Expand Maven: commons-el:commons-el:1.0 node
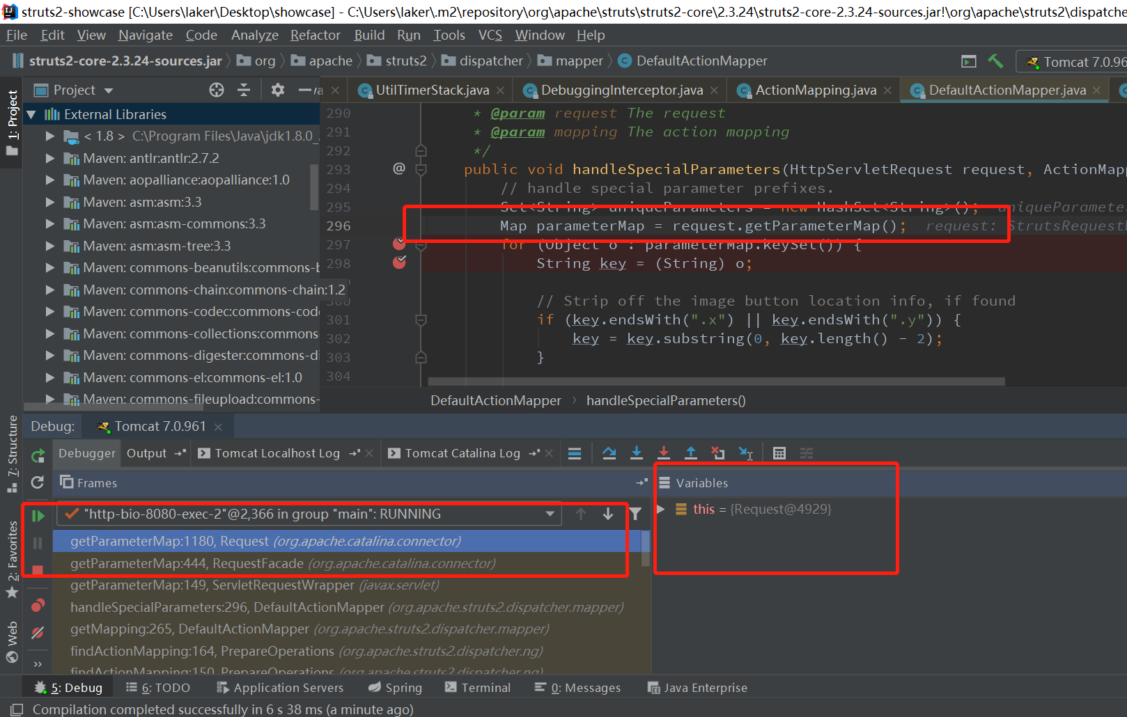The width and height of the screenshot is (1127, 717). 50,377
